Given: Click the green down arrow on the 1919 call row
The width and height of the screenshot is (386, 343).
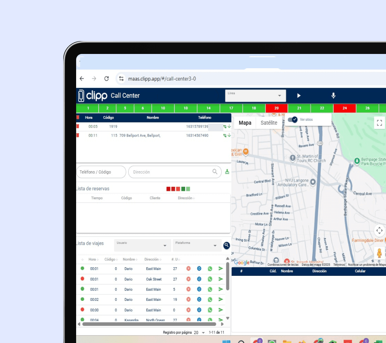Looking at the screenshot, I should 229,126.
